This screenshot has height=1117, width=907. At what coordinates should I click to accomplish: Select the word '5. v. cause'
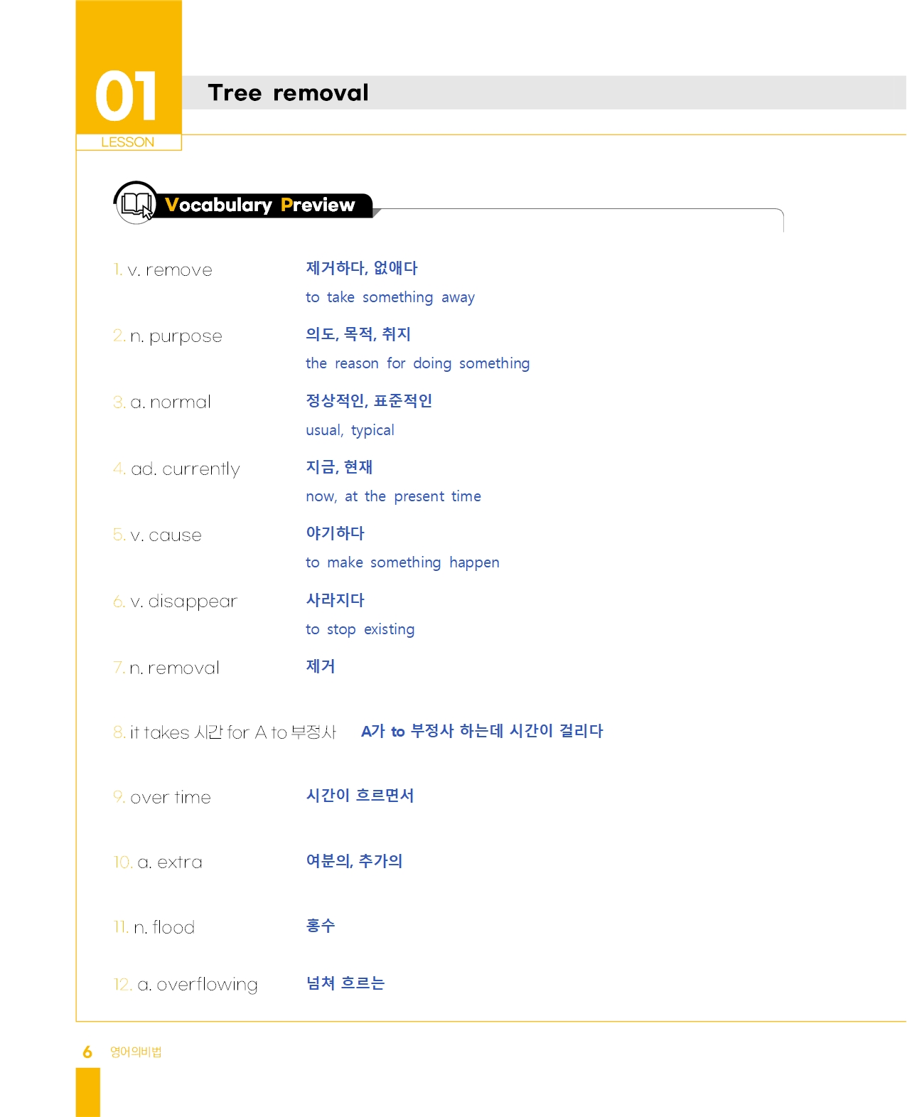[x=158, y=535]
